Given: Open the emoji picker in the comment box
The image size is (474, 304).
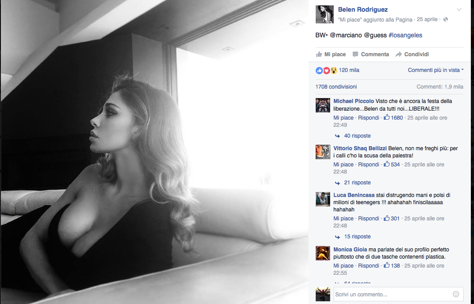Looking at the screenshot, I should [456, 294].
